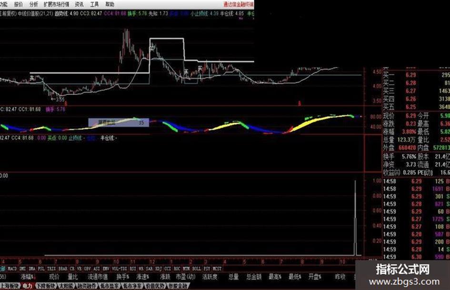Switch to the RSI indicator tab
The width and height of the screenshot is (450, 290).
[x=132, y=269]
